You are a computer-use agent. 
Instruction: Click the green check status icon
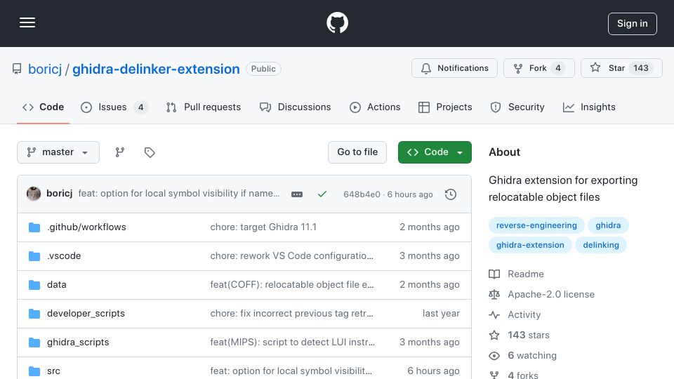322,194
